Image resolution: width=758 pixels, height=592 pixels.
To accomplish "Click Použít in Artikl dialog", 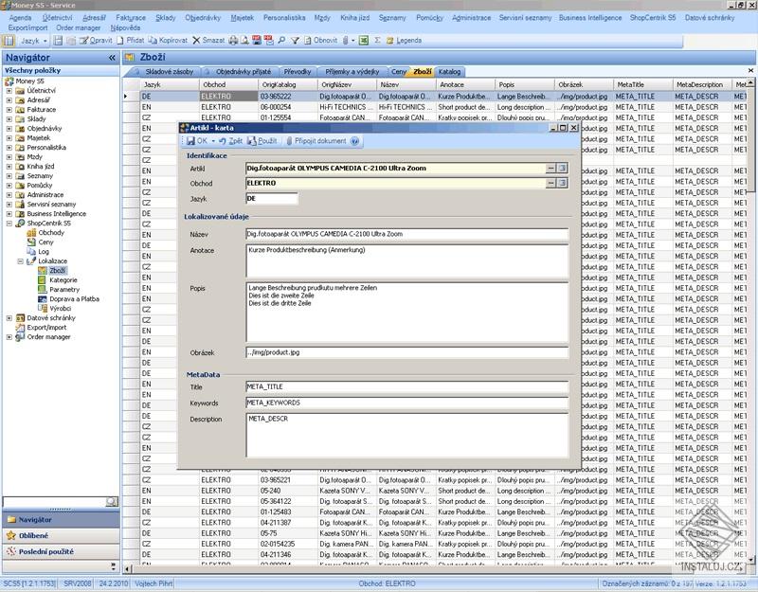I will [x=262, y=141].
